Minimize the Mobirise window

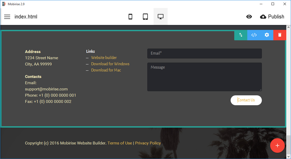(x=261, y=4)
